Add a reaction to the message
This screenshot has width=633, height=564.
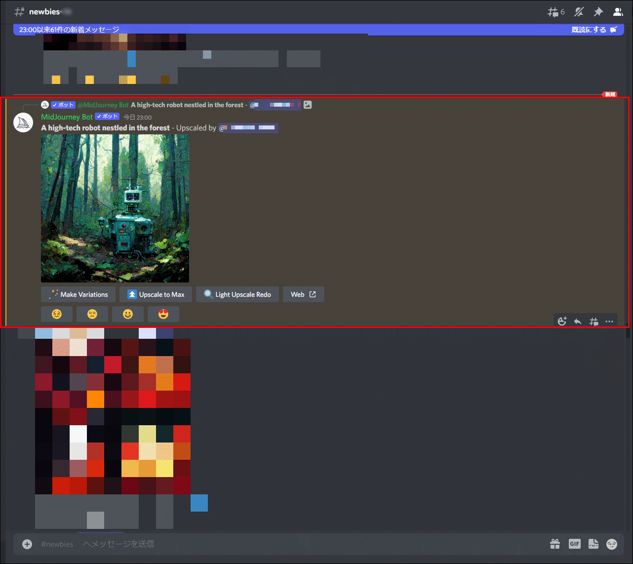point(562,322)
